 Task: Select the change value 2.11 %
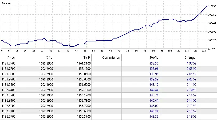click(x=190, y=84)
